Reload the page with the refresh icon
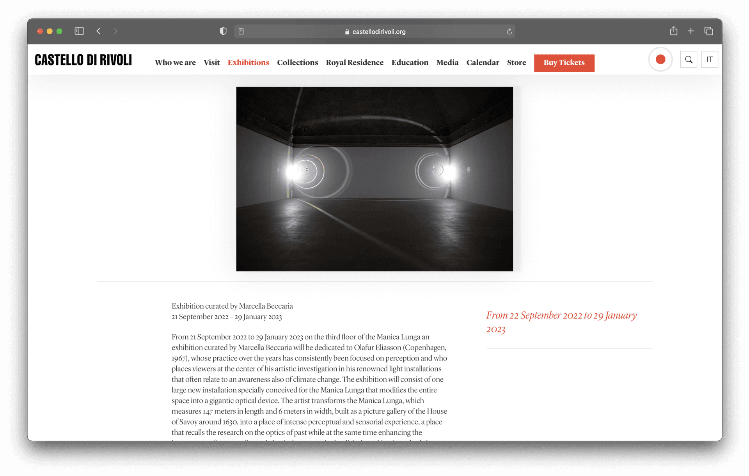 [x=509, y=32]
